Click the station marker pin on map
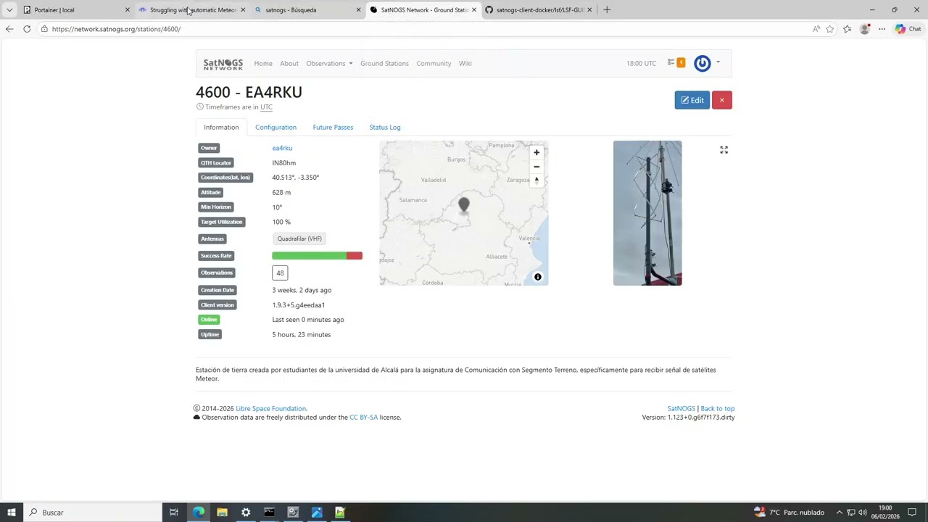This screenshot has width=928, height=522. (x=464, y=205)
